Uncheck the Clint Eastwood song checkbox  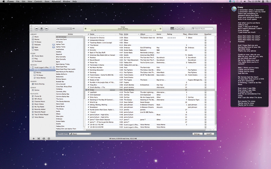click(88, 94)
